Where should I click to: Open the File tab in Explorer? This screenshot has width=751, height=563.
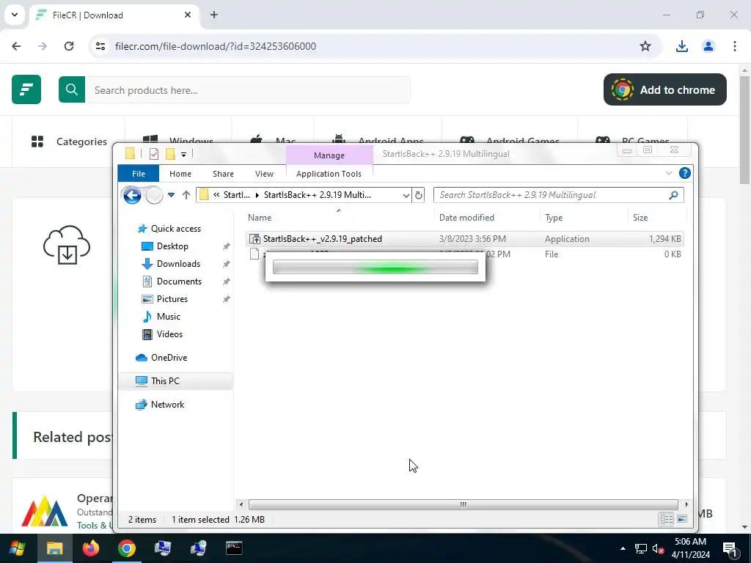point(139,174)
